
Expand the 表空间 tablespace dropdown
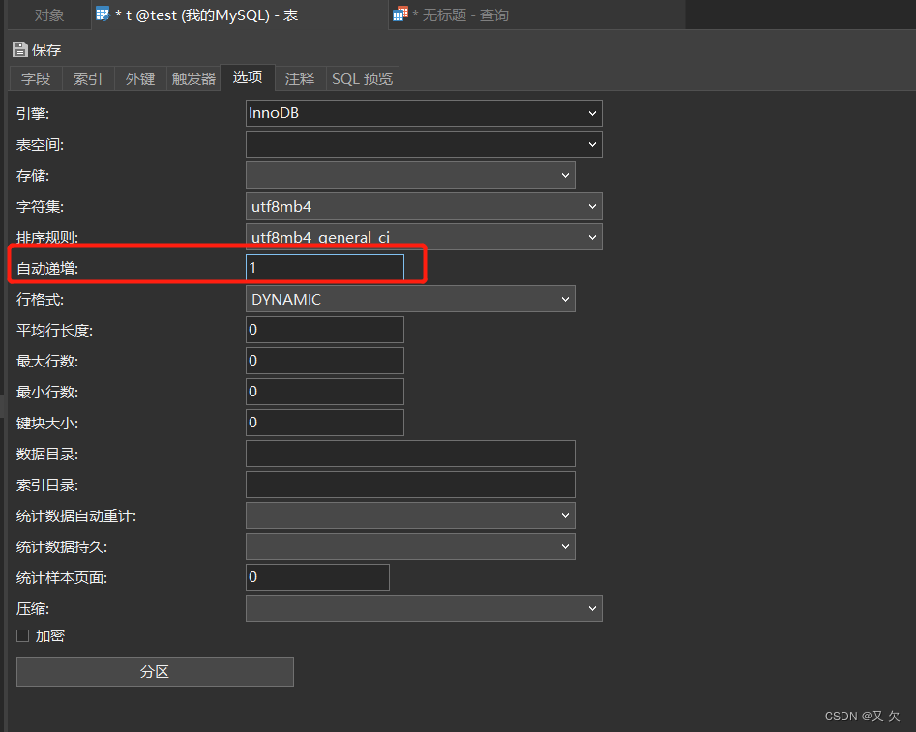coord(424,144)
